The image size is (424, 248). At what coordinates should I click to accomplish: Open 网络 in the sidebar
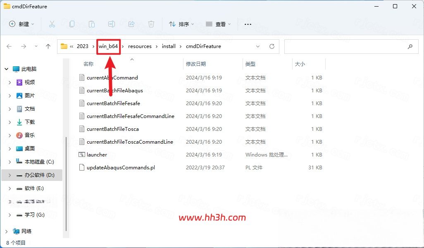pyautogui.click(x=26, y=231)
